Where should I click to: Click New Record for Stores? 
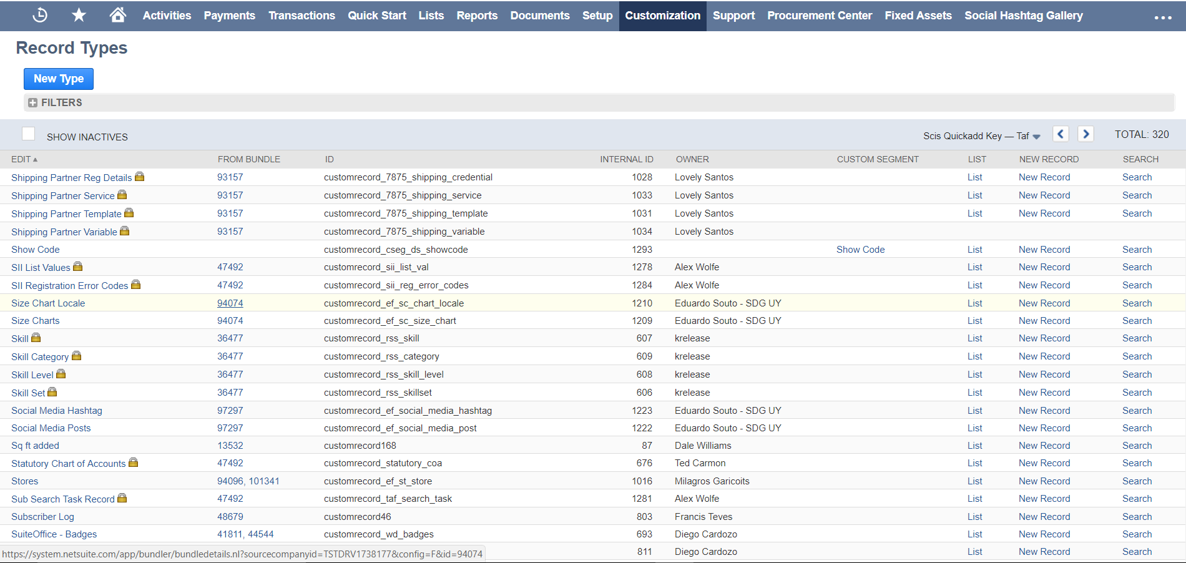pyautogui.click(x=1044, y=481)
